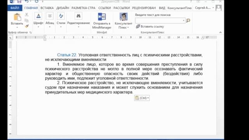The width and height of the screenshot is (249, 140).
Task: Open the Абзац paragraph group button
Action: point(50,20)
